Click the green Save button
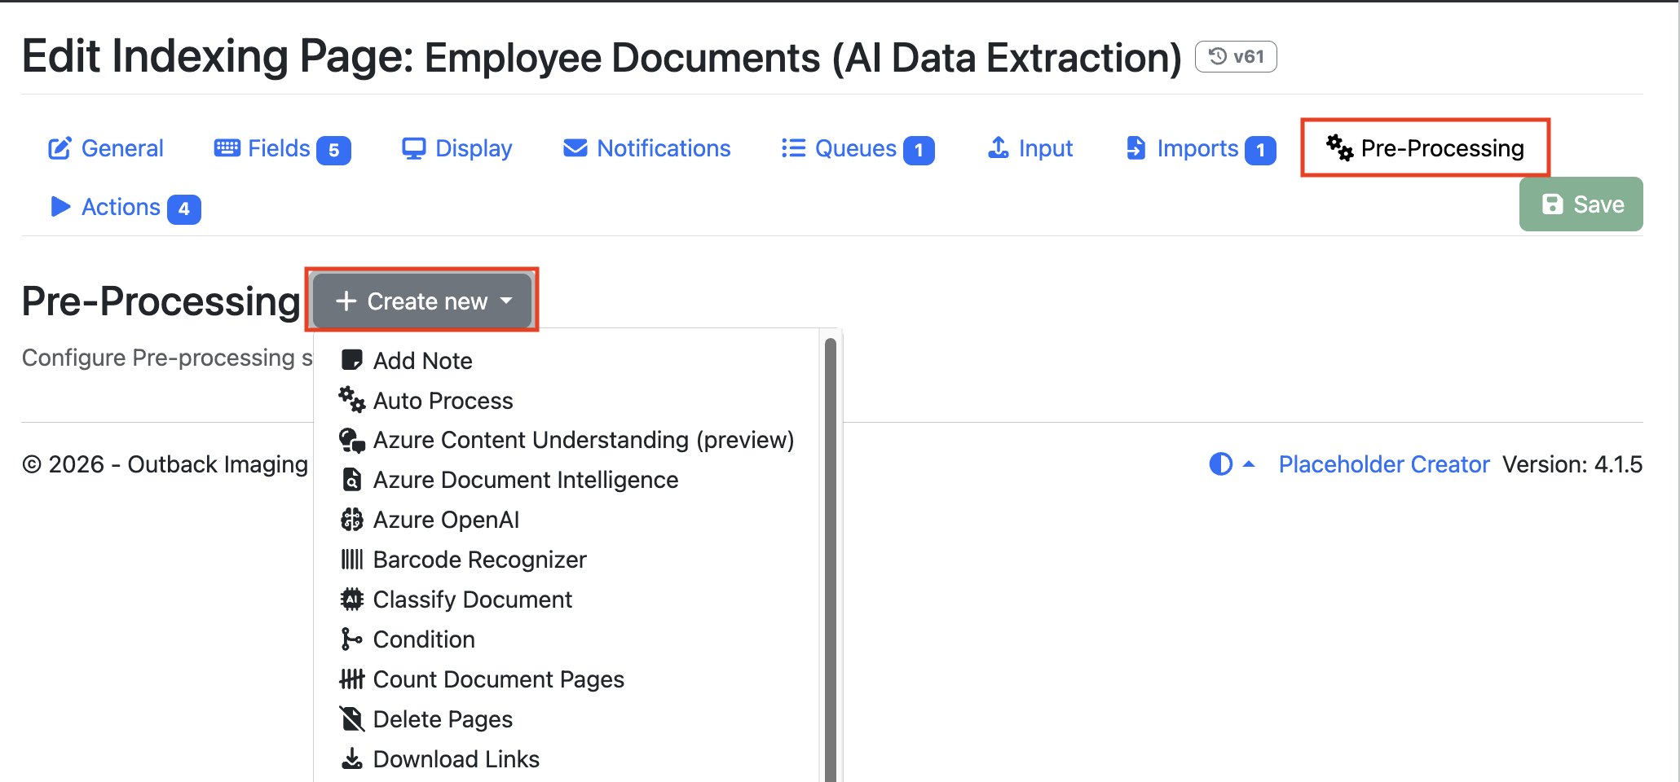Image resolution: width=1680 pixels, height=782 pixels. coord(1581,204)
